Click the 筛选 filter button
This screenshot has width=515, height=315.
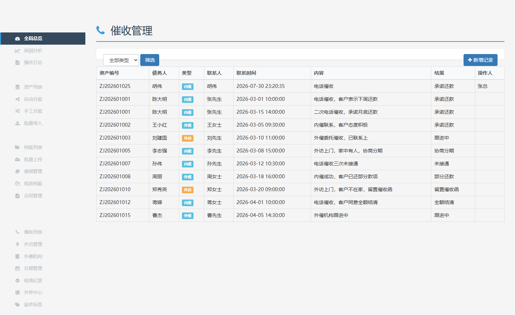tap(150, 60)
